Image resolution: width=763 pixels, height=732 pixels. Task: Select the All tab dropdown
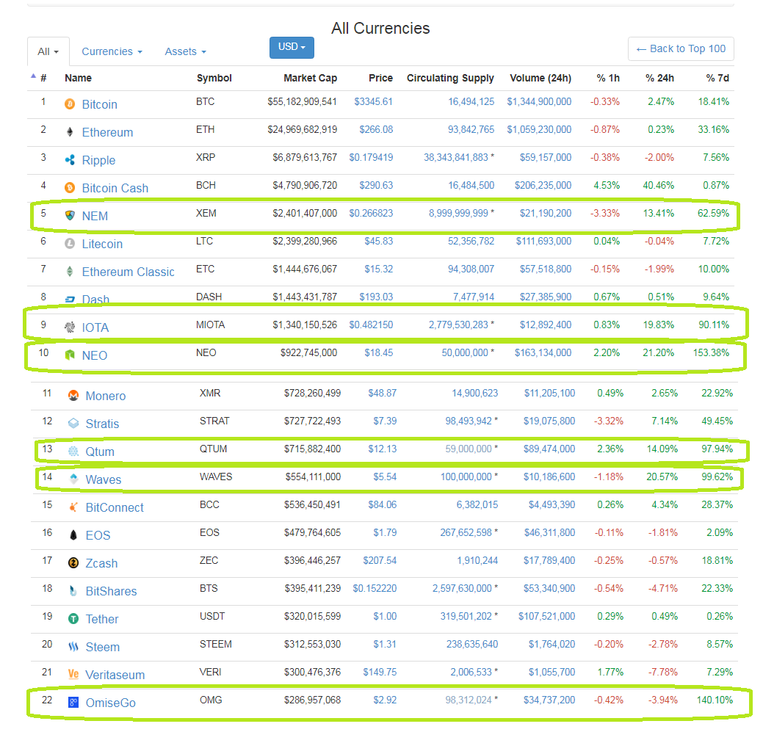(x=48, y=51)
